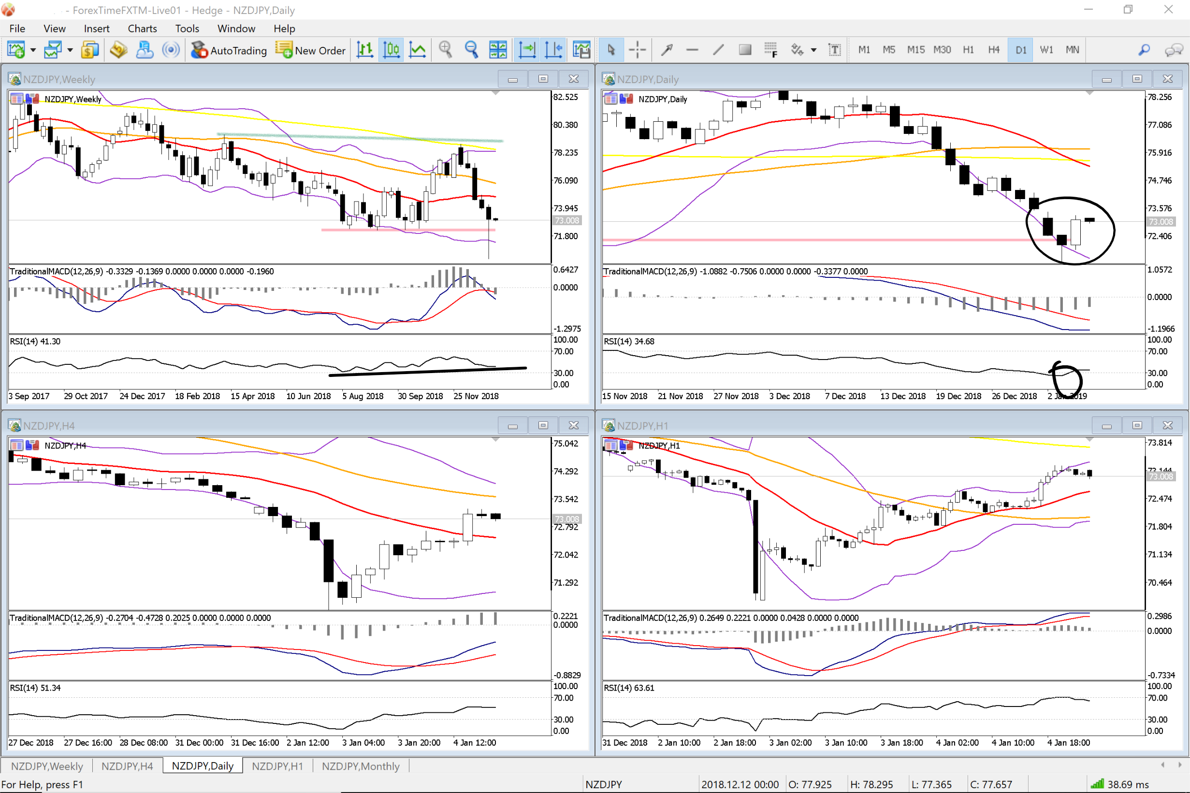The image size is (1190, 793).
Task: Click the New Order button
Action: click(310, 50)
